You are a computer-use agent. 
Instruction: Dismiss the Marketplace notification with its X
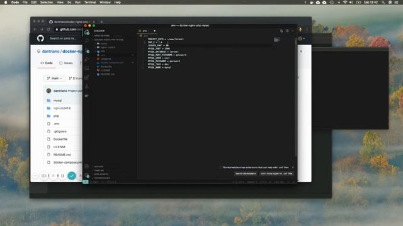293,168
